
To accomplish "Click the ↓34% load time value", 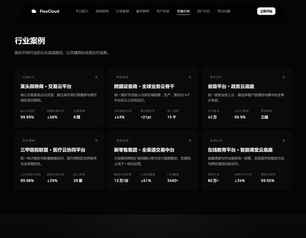I will click(x=239, y=180).
